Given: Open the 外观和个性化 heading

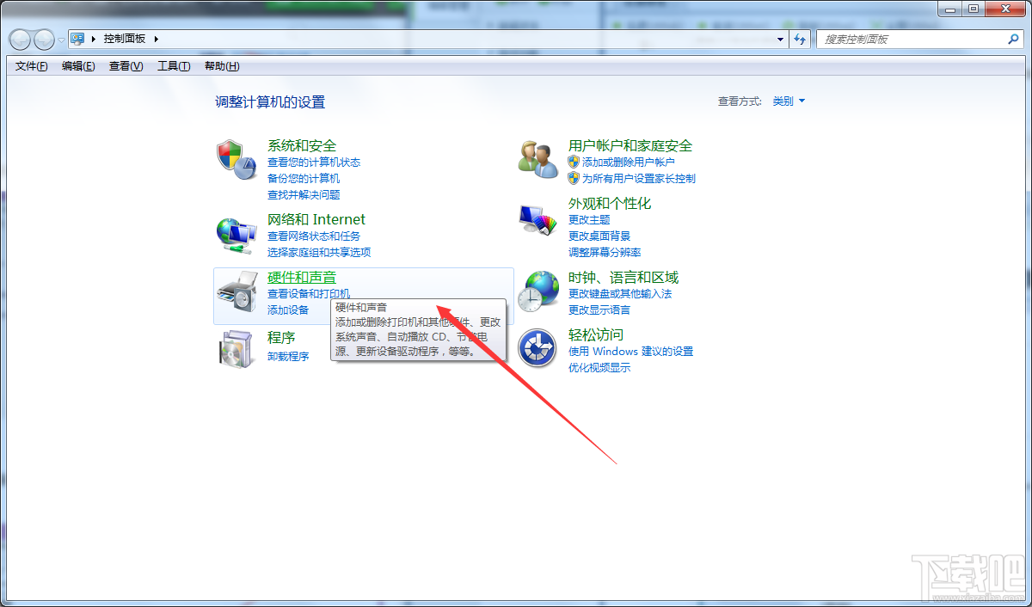Looking at the screenshot, I should pyautogui.click(x=610, y=203).
